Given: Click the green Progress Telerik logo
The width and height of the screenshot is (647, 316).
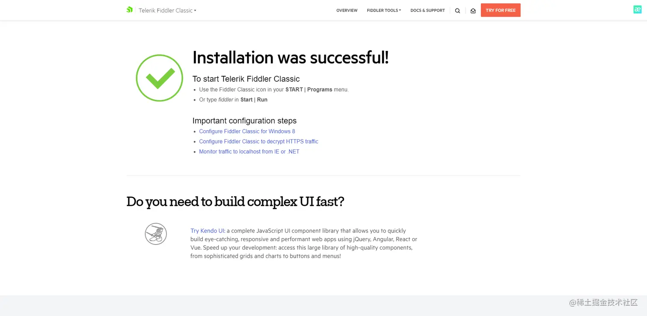Looking at the screenshot, I should [x=130, y=10].
